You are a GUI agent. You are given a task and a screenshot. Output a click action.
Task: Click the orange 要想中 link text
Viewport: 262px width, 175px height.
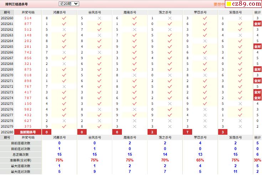click(219, 5)
